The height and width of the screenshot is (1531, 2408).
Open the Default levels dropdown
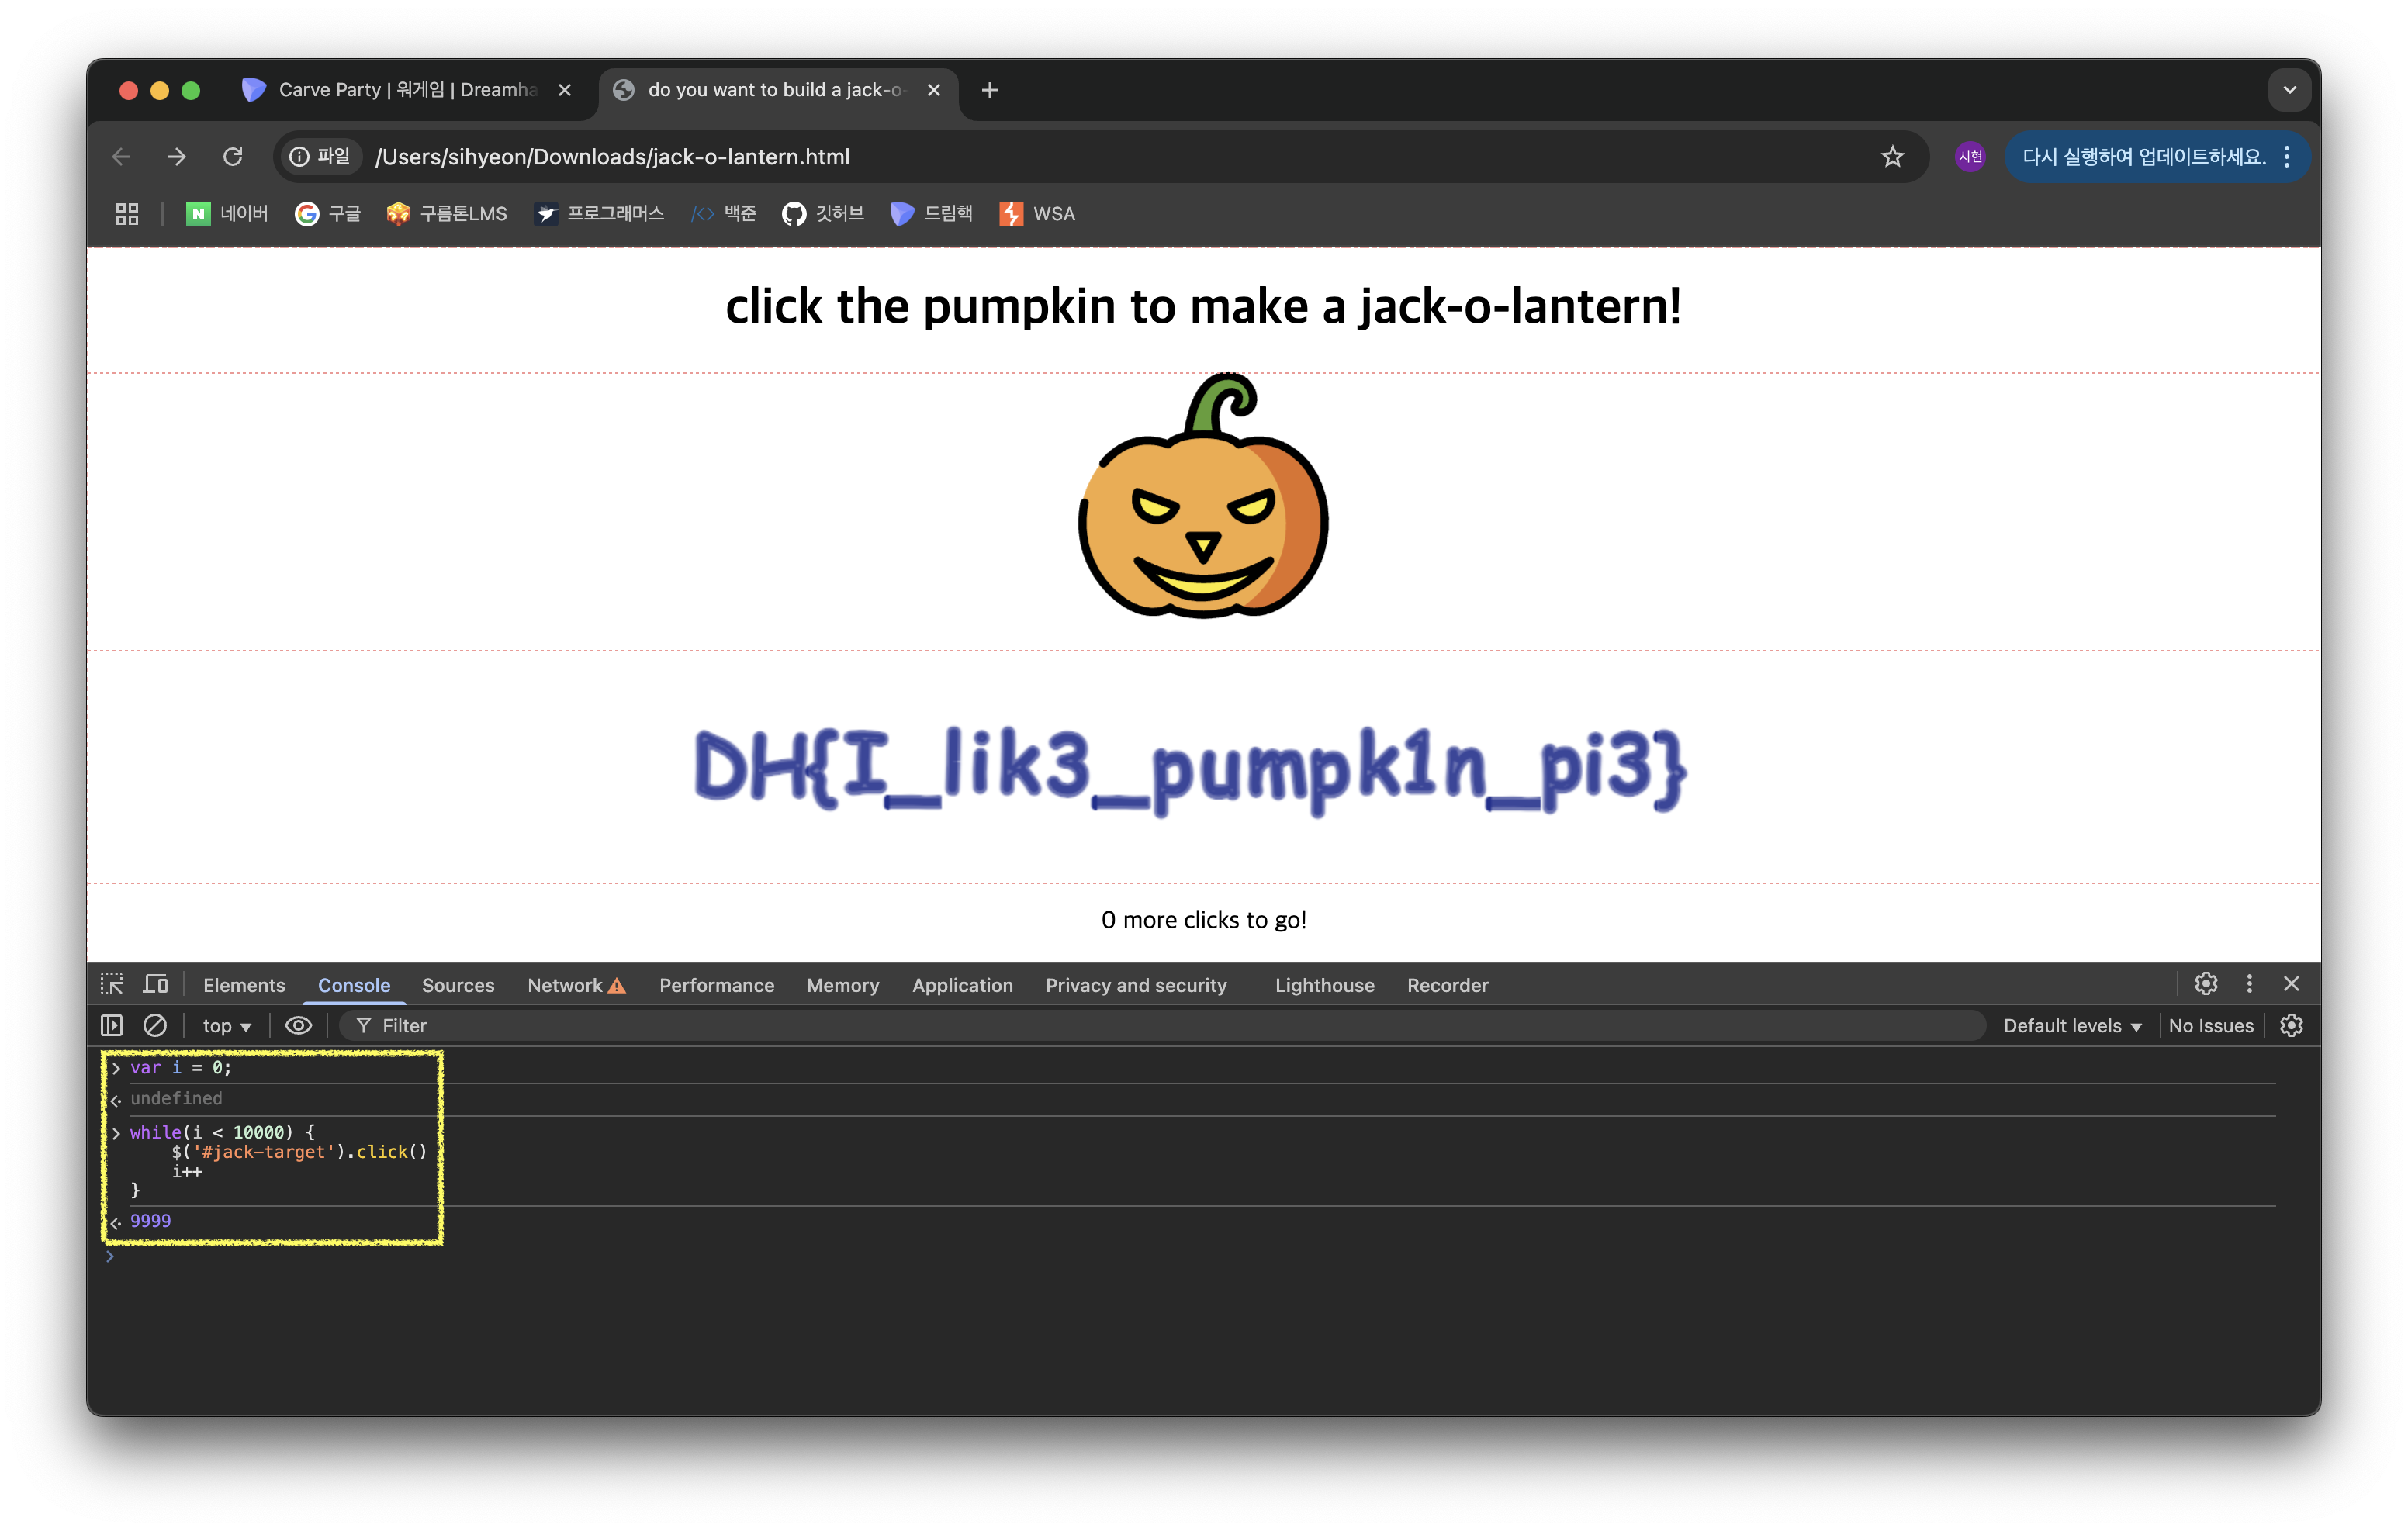[x=2072, y=1026]
